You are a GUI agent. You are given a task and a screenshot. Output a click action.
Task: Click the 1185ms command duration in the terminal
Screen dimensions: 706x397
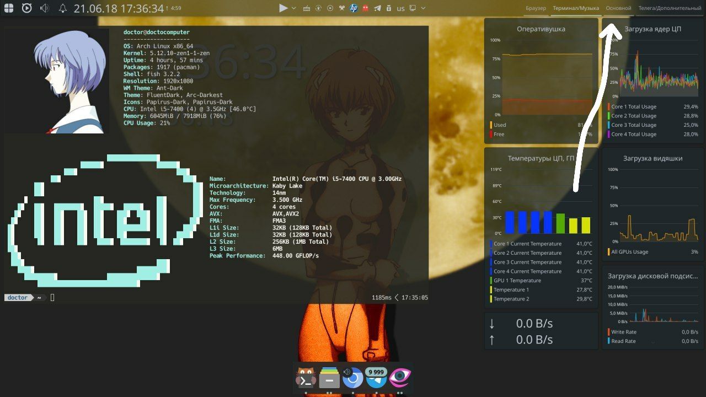[382, 298]
